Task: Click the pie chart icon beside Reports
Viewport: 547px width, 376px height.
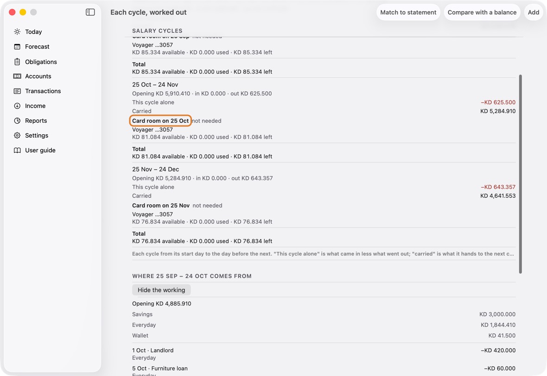Action: 17,120
